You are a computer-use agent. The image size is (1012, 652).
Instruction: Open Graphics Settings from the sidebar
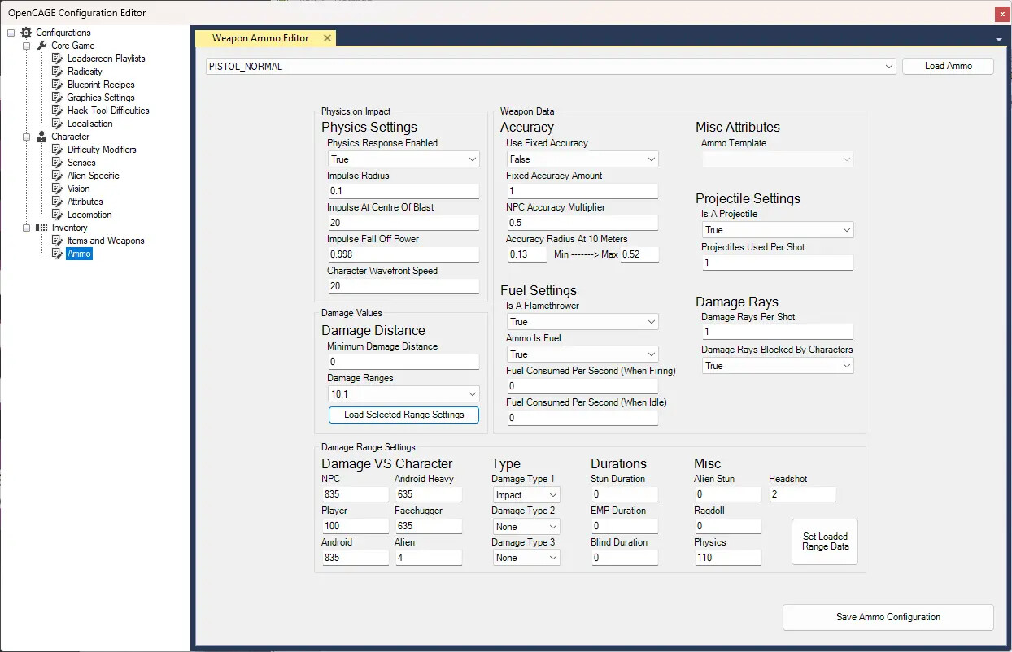[x=101, y=97]
